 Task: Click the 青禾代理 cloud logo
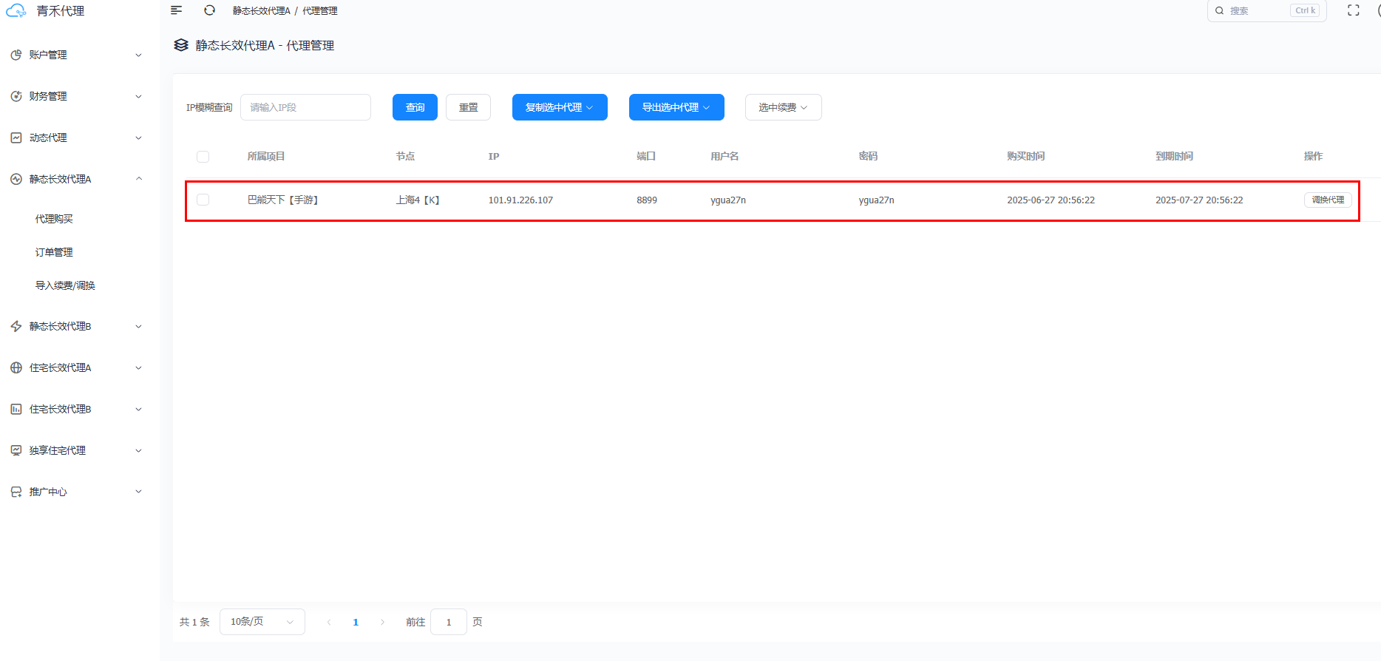[16, 11]
